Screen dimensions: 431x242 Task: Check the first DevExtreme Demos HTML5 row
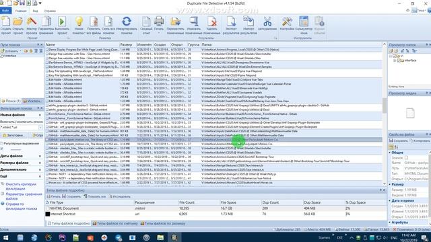[47, 63]
